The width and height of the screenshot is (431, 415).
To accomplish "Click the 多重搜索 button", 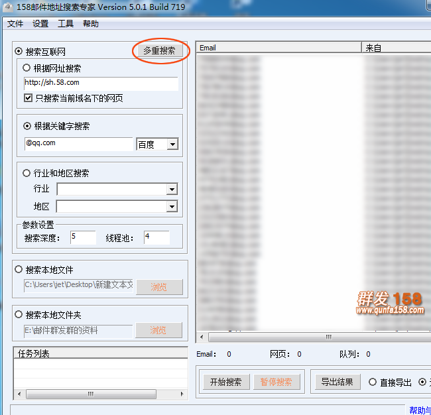I will (160, 50).
